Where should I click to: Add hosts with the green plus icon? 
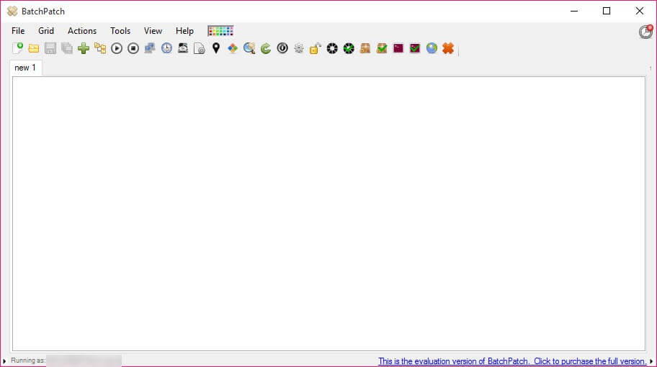point(84,48)
